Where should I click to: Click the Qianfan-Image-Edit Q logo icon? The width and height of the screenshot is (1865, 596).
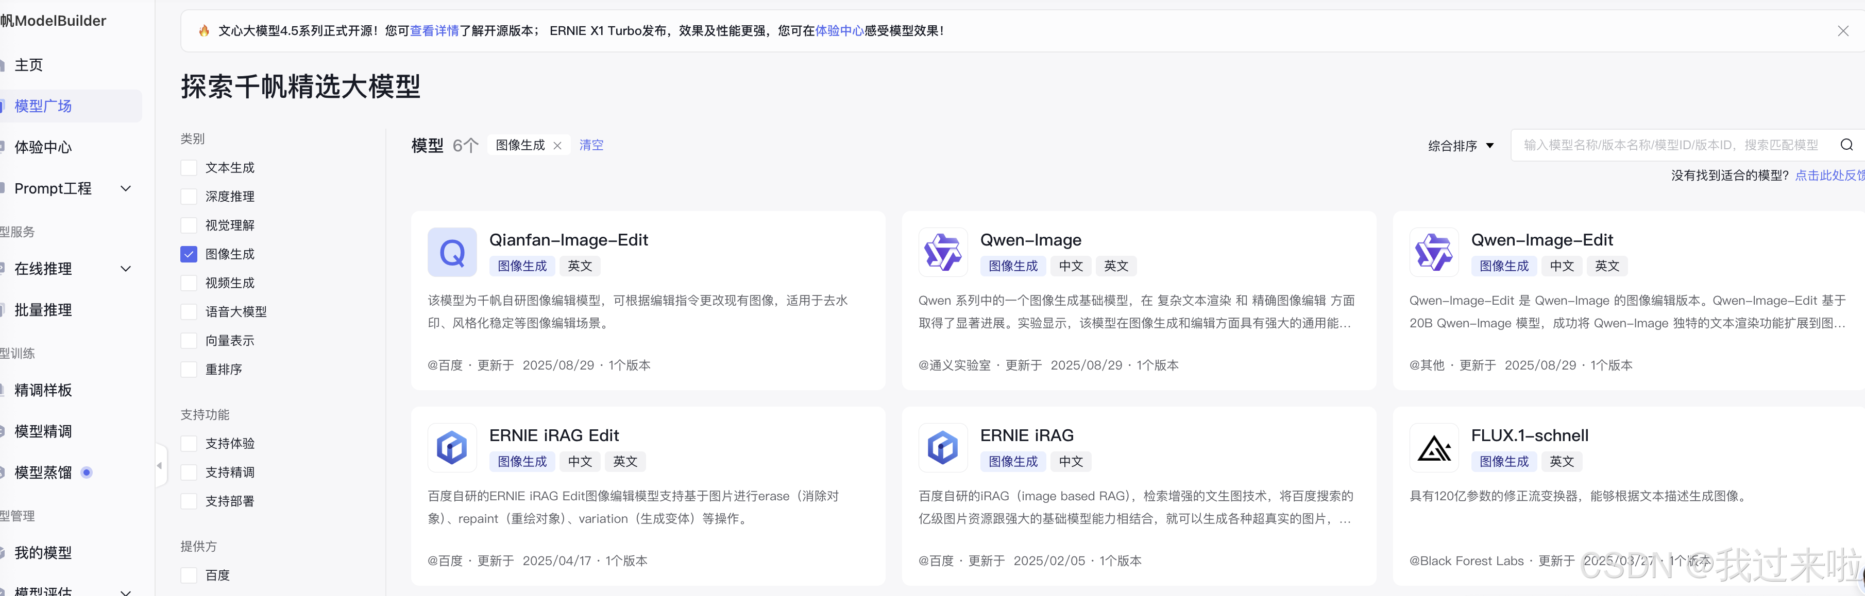pos(452,252)
